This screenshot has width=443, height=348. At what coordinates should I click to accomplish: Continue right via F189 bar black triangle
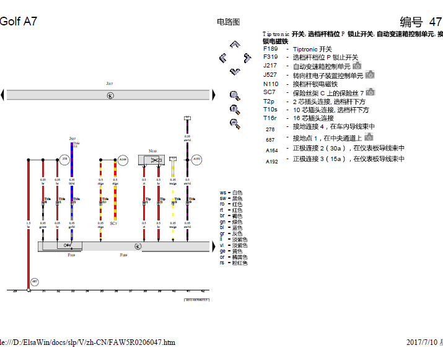pos(214,246)
